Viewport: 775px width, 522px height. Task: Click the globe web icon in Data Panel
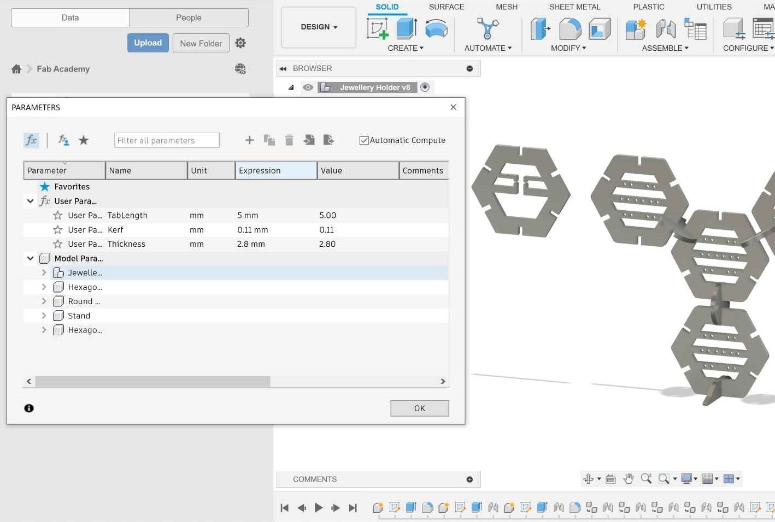pos(240,69)
